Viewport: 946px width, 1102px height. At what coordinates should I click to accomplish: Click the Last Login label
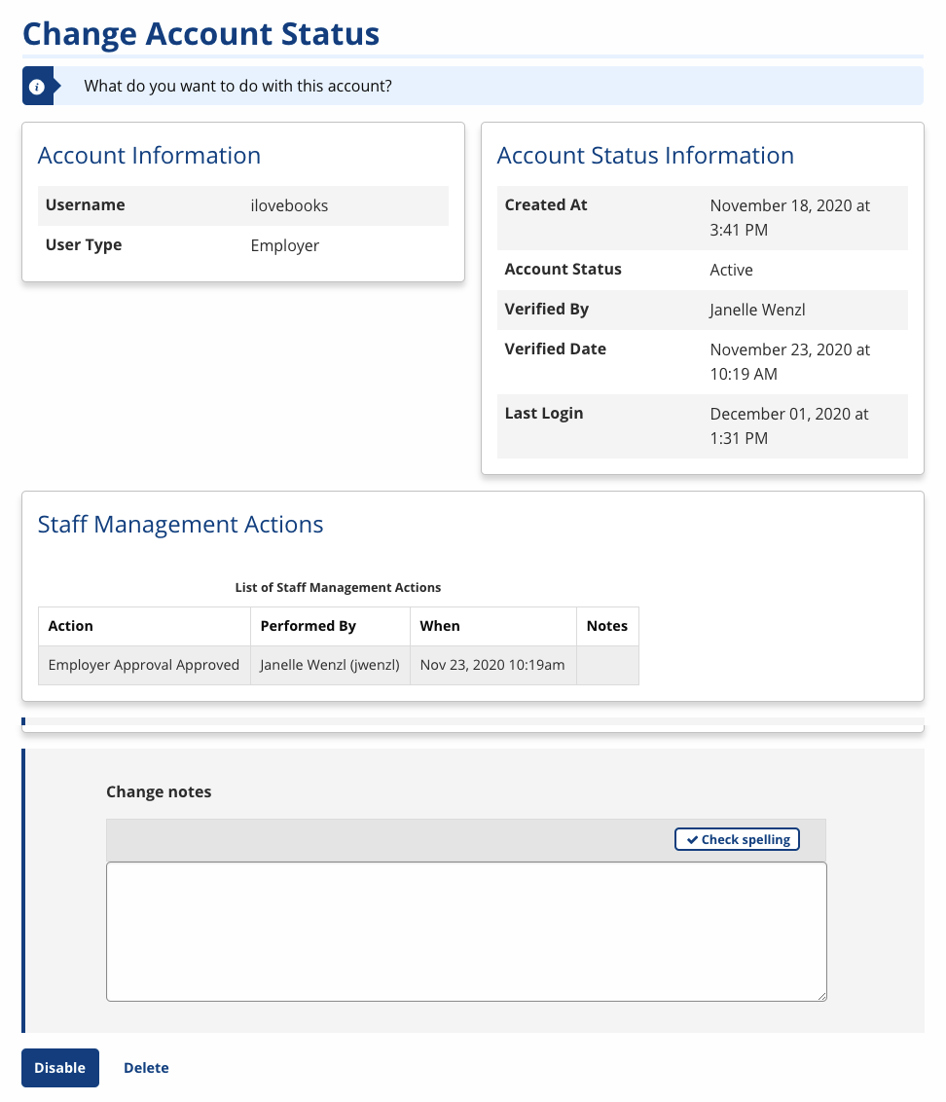click(544, 413)
